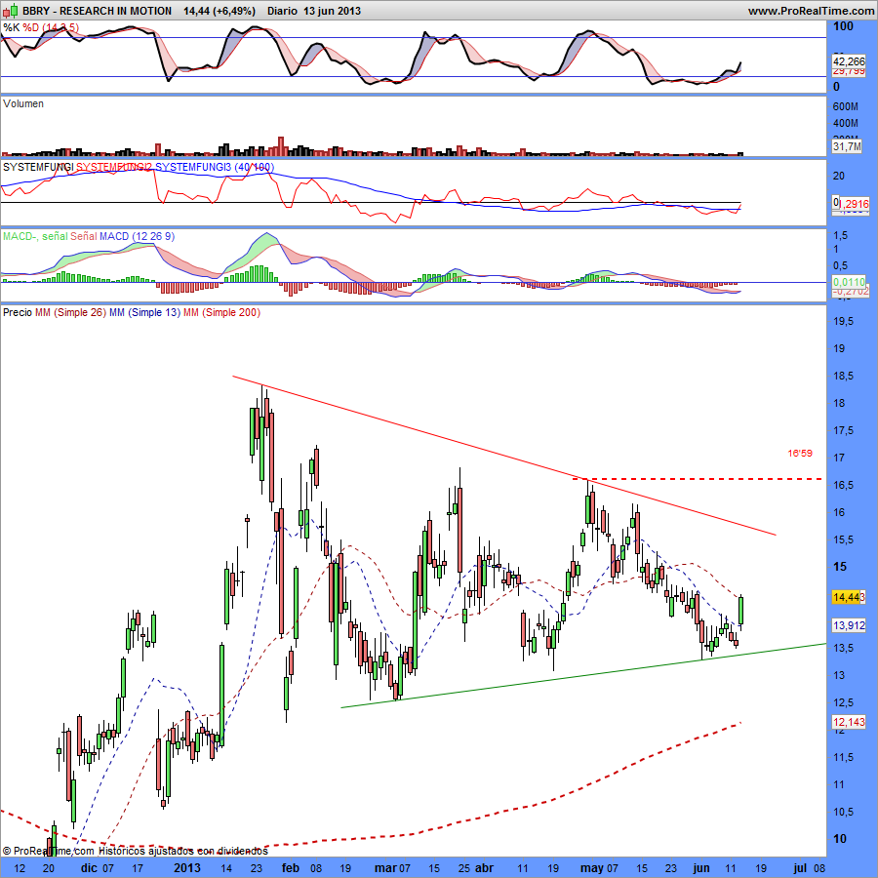This screenshot has width=878, height=878.
Task: Click the 14,443 current price tag
Action: (849, 597)
